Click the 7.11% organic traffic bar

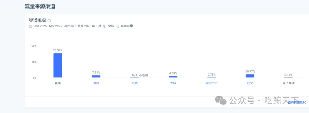(96, 77)
